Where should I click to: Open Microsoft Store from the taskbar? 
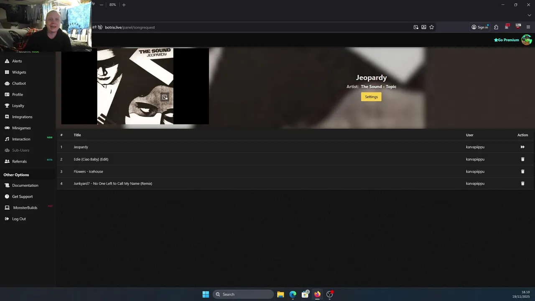click(305, 294)
